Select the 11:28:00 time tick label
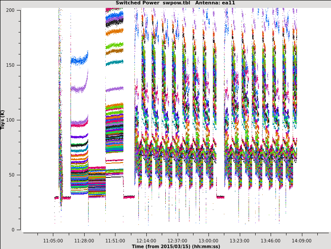Screen dimensions: 331x249 [84, 241]
